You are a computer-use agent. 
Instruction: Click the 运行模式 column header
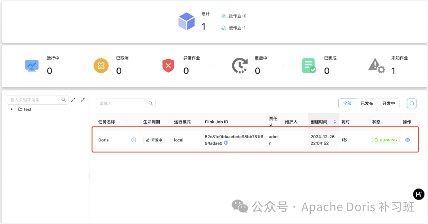pyautogui.click(x=182, y=122)
